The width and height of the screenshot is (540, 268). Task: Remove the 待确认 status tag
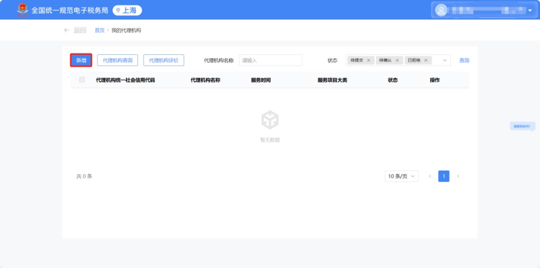397,60
